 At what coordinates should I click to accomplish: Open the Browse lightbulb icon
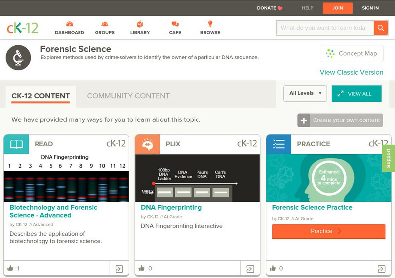tap(210, 24)
